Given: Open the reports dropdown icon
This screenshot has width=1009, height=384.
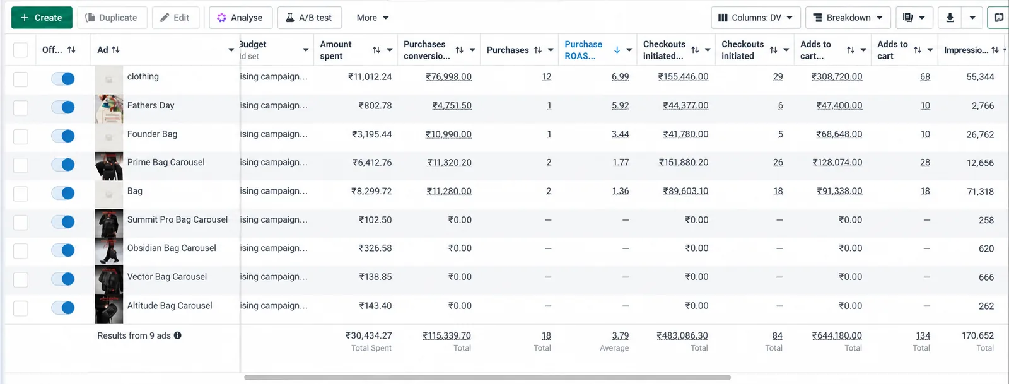Looking at the screenshot, I should tap(914, 18).
